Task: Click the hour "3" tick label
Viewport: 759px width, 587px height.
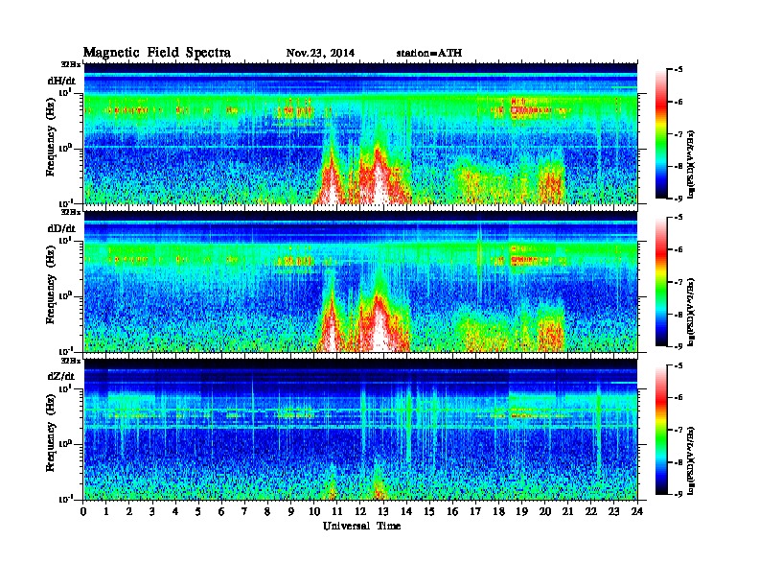Action: coord(152,512)
